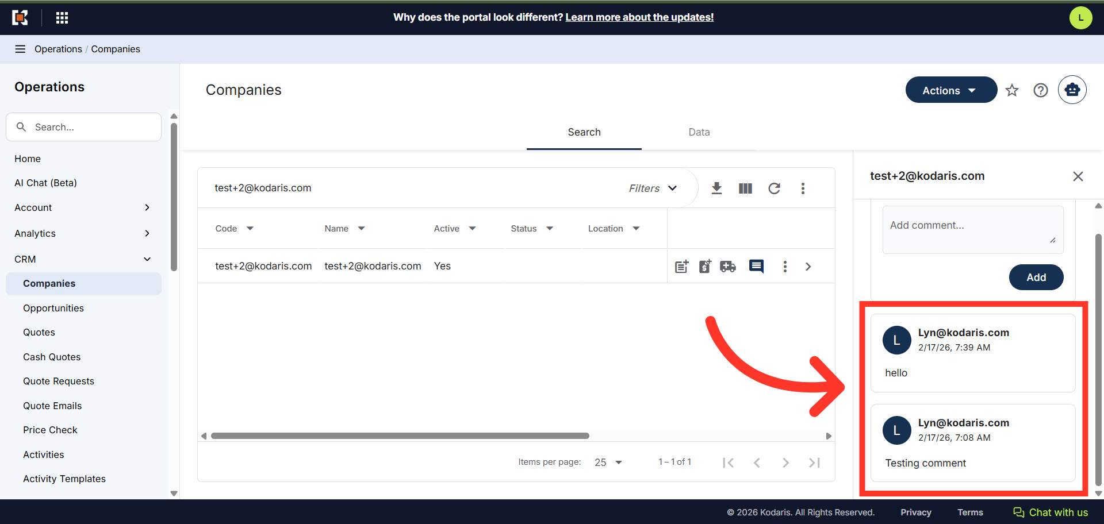Click the comments panel vertical scrollbar
Image resolution: width=1104 pixels, height=524 pixels.
click(1098, 359)
